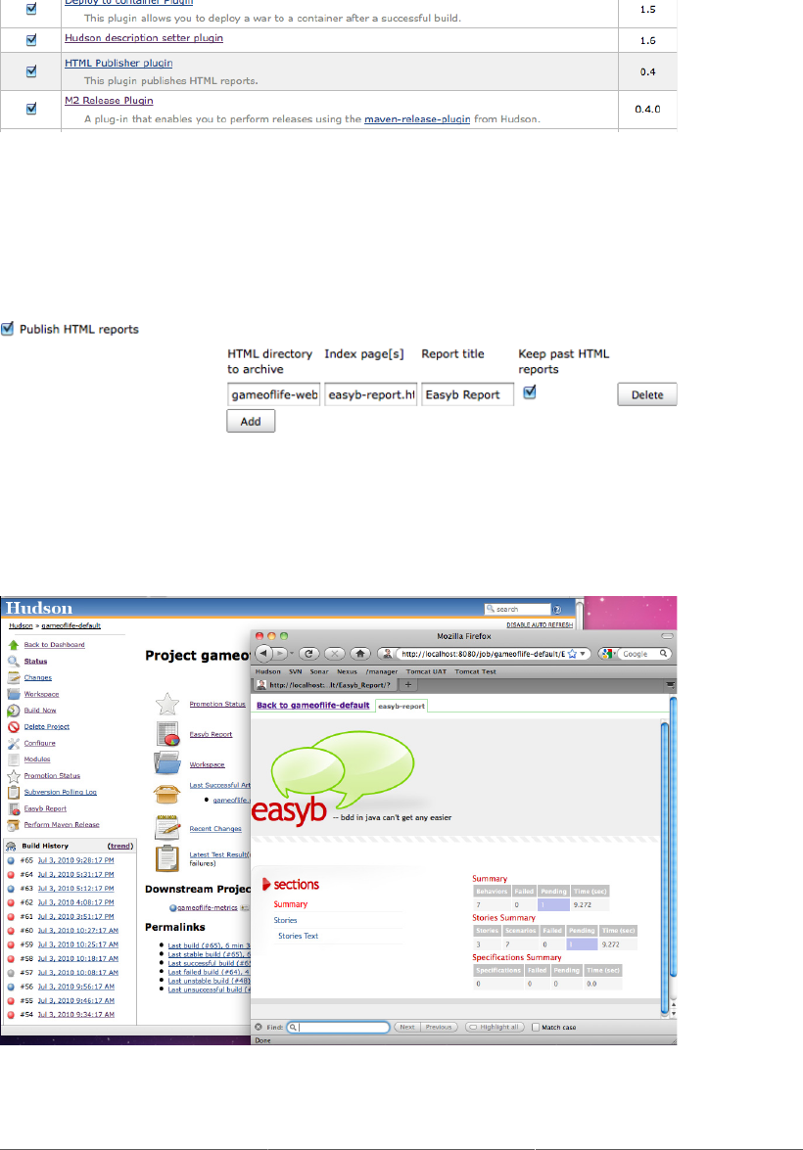The width and height of the screenshot is (803, 1150).
Task: Click Firefox Back arrow button
Action: coord(263,653)
